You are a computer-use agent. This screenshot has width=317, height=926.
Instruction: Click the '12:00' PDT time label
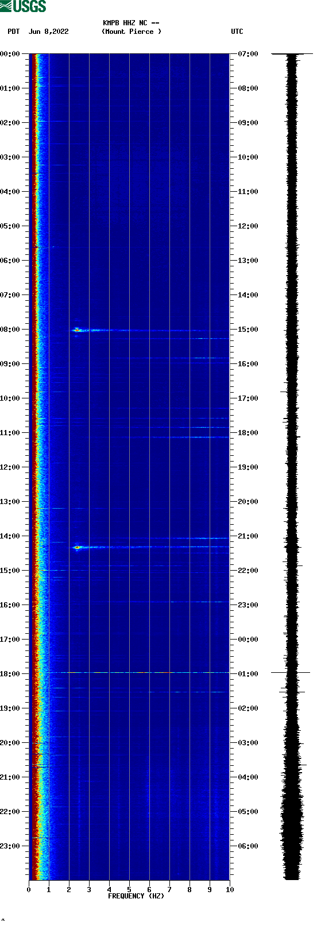pyautogui.click(x=10, y=467)
